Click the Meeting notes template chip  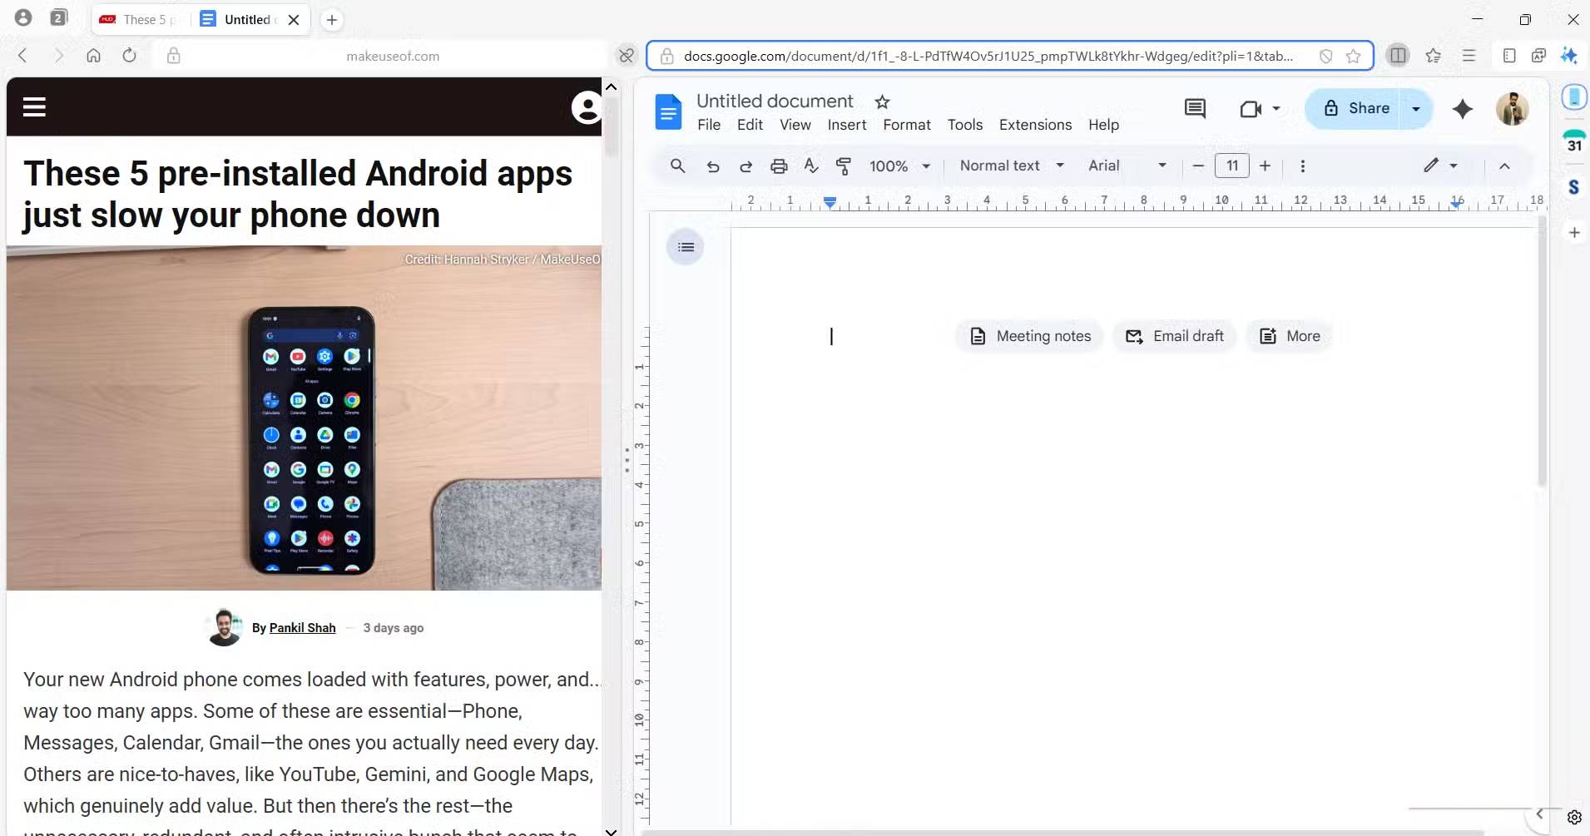coord(1029,336)
